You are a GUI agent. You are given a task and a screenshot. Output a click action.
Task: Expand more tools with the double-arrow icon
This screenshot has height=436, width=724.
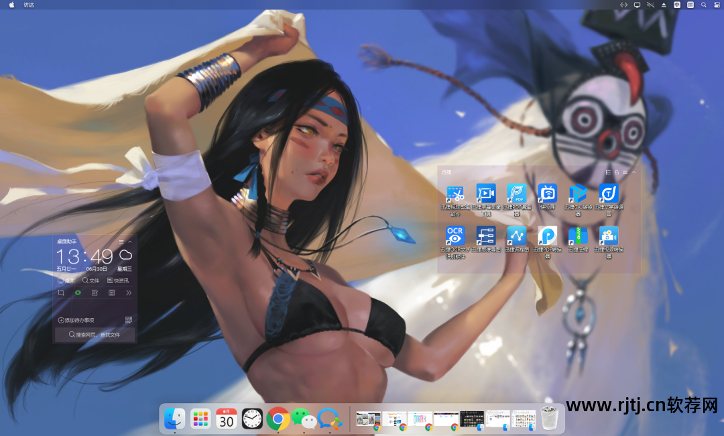[129, 293]
